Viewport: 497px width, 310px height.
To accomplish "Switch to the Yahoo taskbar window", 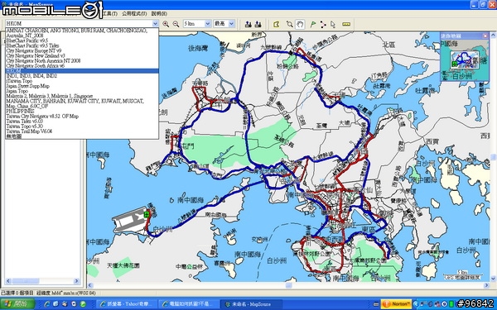I will (126, 304).
